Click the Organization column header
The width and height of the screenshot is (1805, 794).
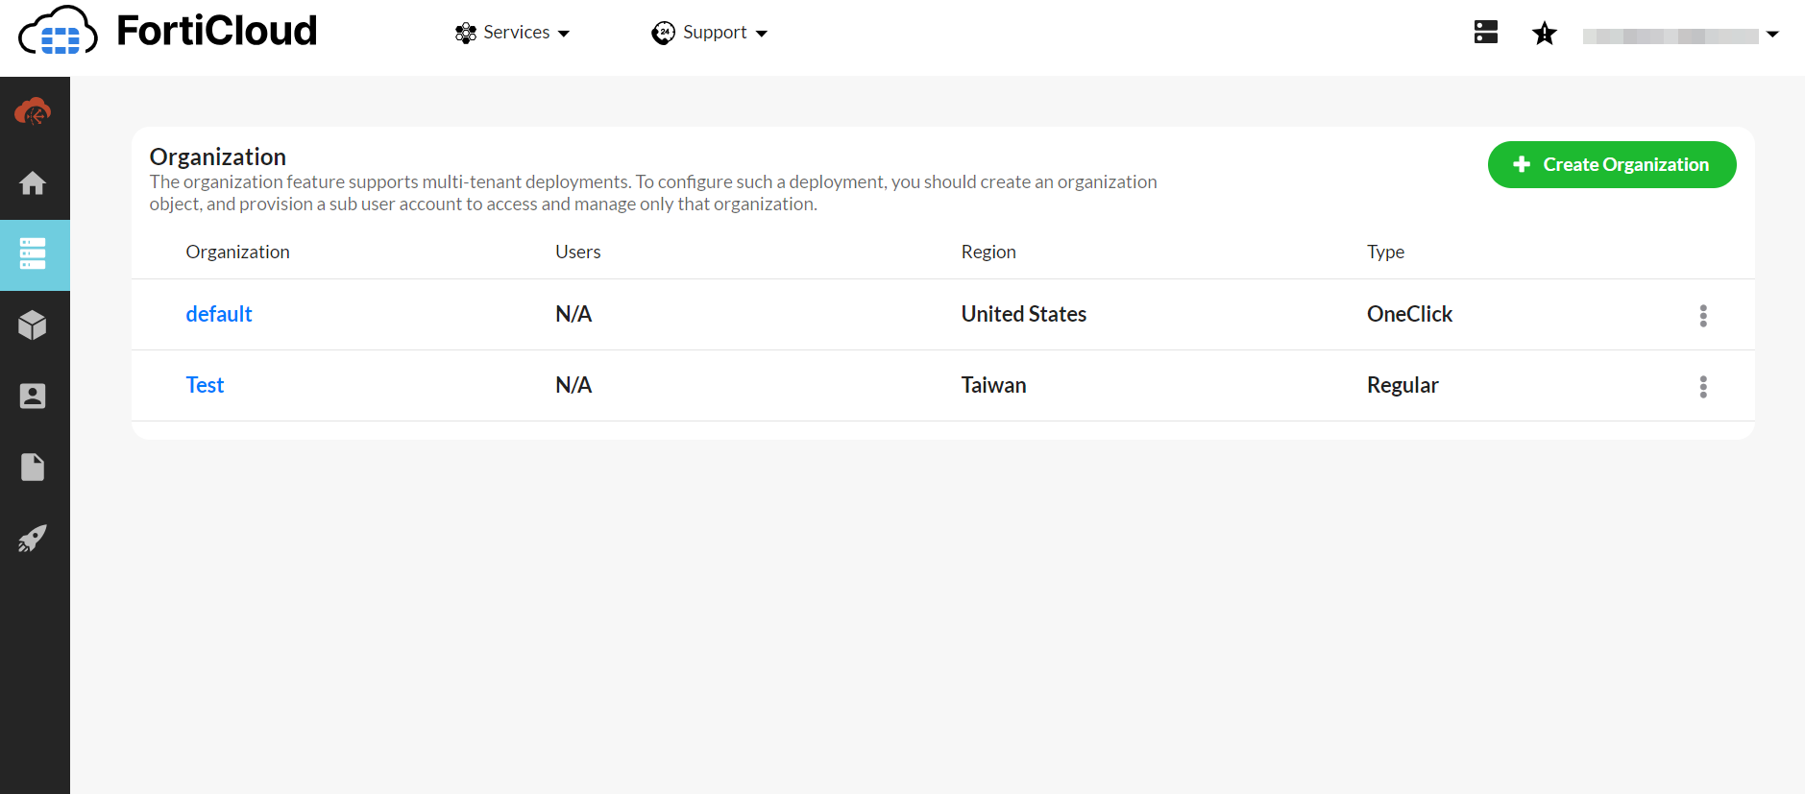237,252
